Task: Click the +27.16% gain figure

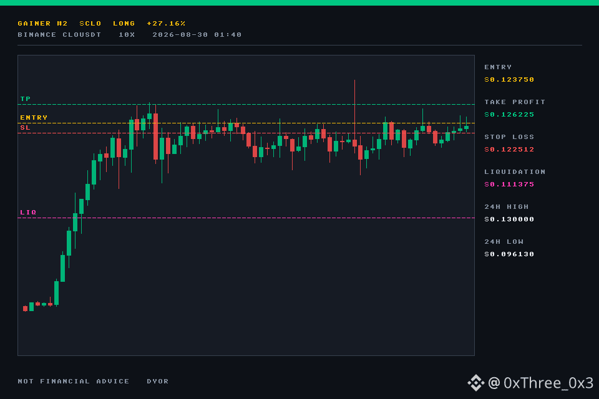Action: click(166, 23)
